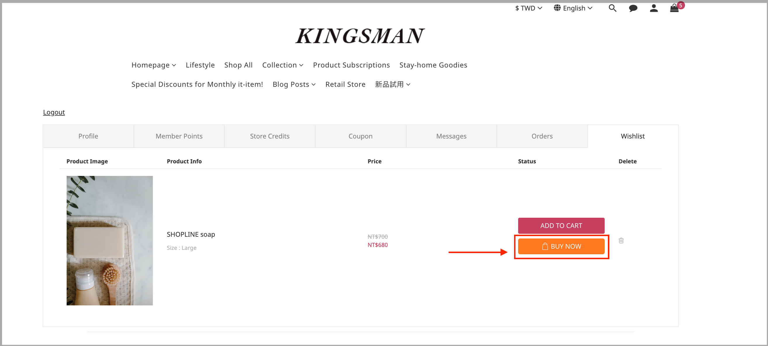Open the Retail Store page
This screenshot has height=346, width=768.
tap(345, 84)
